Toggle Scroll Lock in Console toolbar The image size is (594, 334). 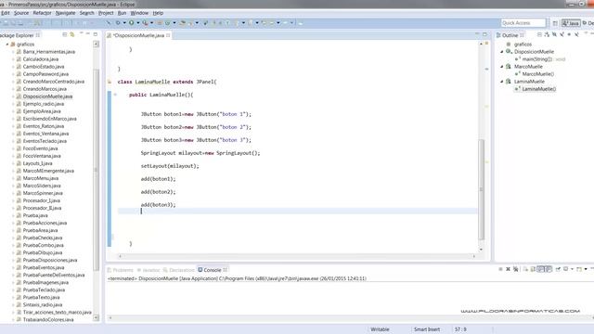[533, 269]
